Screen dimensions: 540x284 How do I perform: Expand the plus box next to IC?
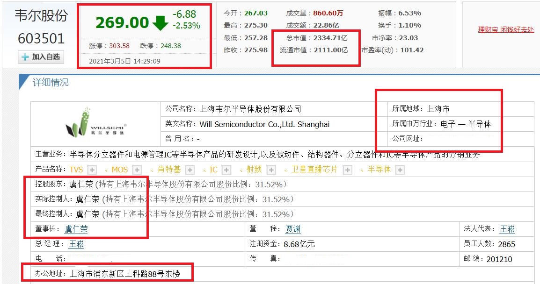(x=226, y=170)
